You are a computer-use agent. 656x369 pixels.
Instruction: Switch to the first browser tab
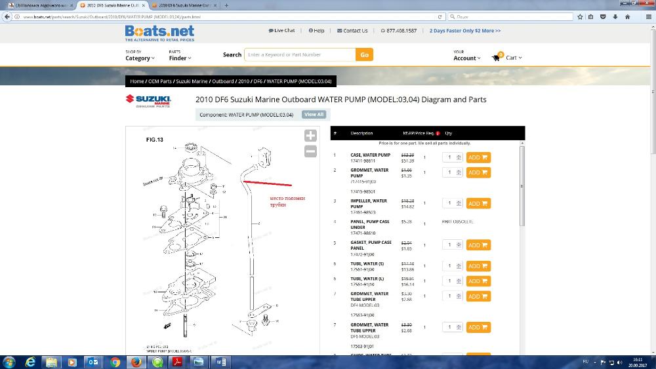tap(39, 5)
